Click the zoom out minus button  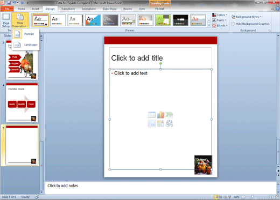[243, 197]
